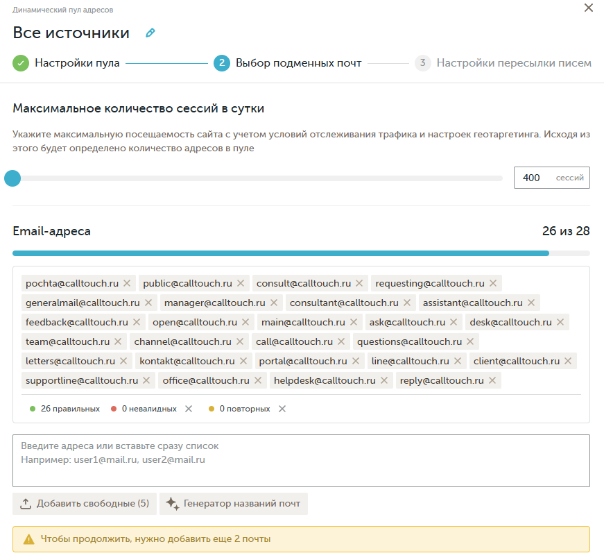Click the max sessions slider handle
Image resolution: width=604 pixels, height=560 pixels.
click(x=12, y=178)
